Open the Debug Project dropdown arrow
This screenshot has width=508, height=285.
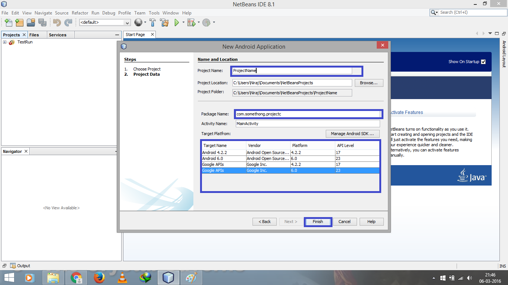(x=199, y=23)
